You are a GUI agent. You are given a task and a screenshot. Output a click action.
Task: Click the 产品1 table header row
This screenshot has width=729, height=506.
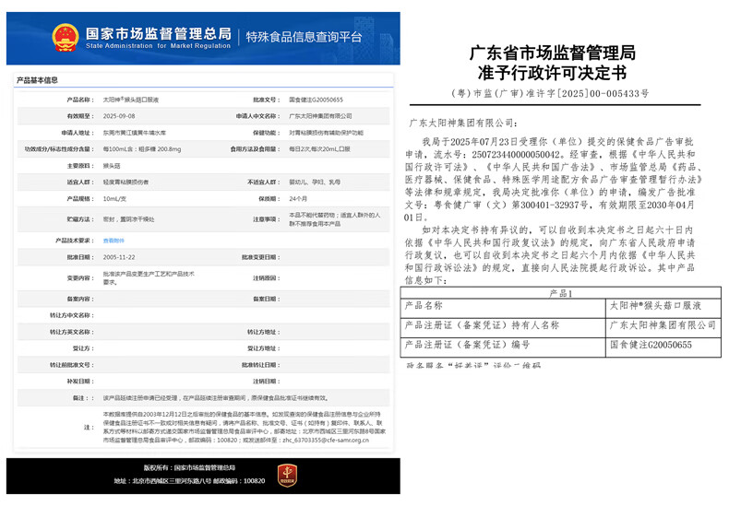tap(560, 293)
